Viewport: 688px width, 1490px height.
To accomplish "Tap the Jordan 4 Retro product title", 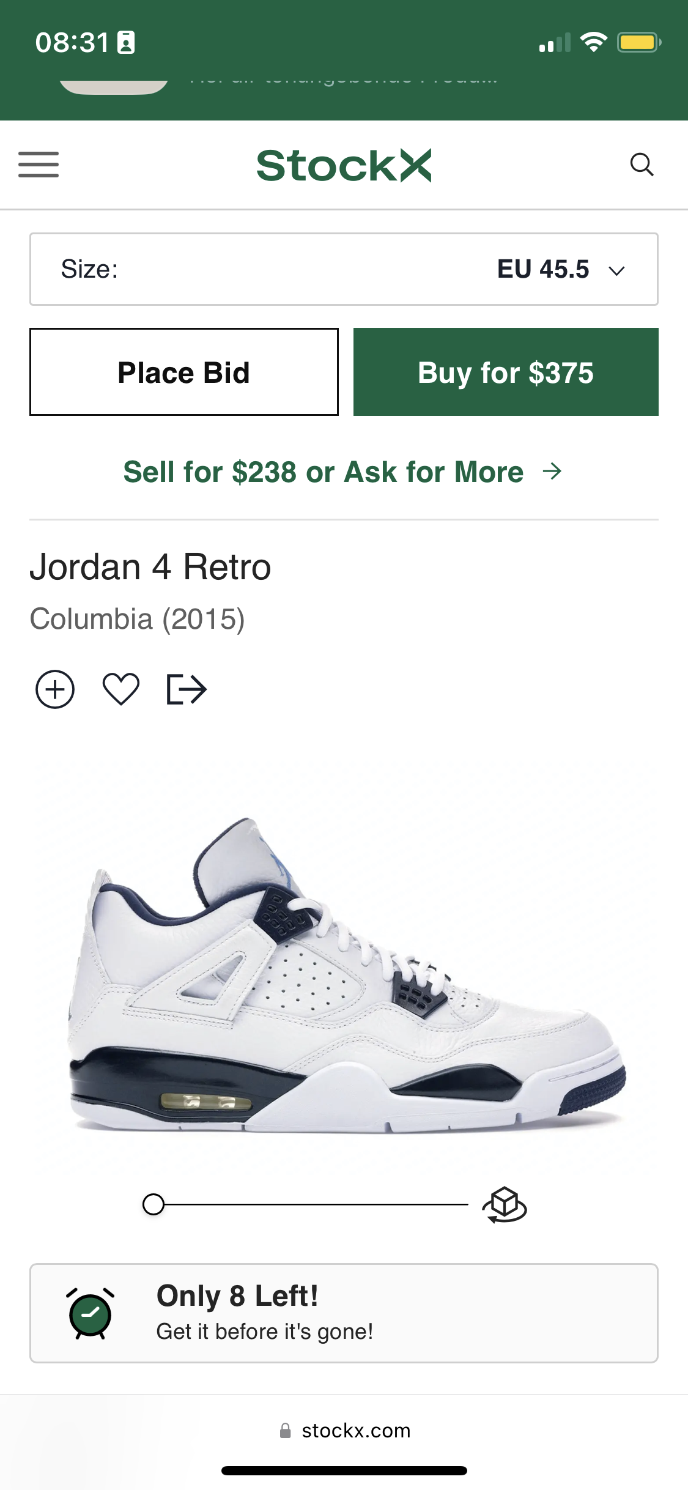I will coord(150,567).
